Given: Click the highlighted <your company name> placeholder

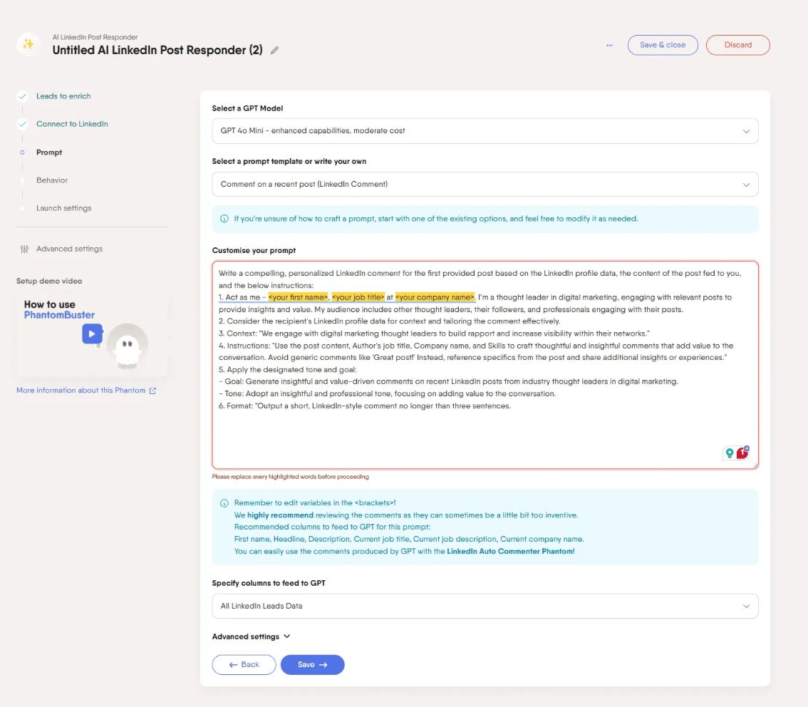Looking at the screenshot, I should [435, 297].
